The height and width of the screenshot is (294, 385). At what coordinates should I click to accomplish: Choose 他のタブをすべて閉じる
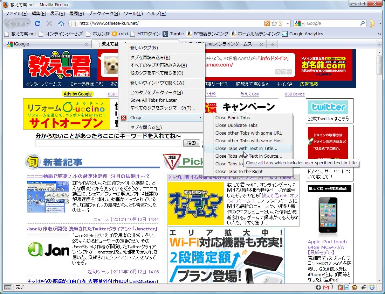click(161, 73)
